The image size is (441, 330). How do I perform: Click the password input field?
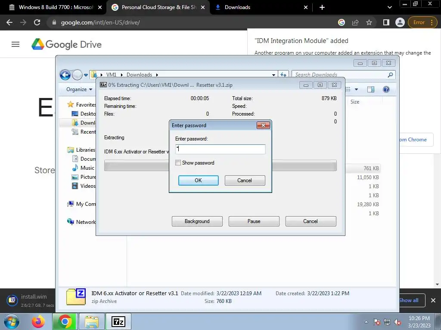pos(220,149)
